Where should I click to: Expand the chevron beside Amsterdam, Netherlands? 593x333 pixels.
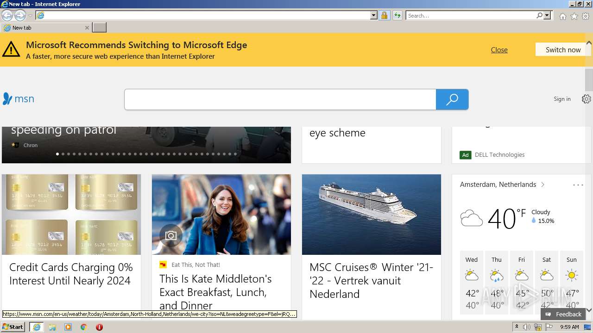click(543, 185)
